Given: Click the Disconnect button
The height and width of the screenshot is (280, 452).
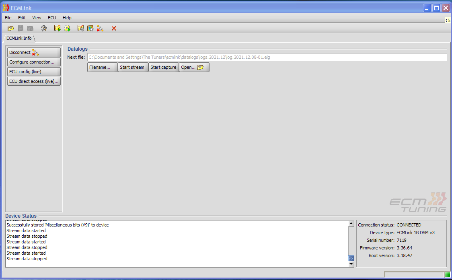Looking at the screenshot, I should (x=34, y=52).
